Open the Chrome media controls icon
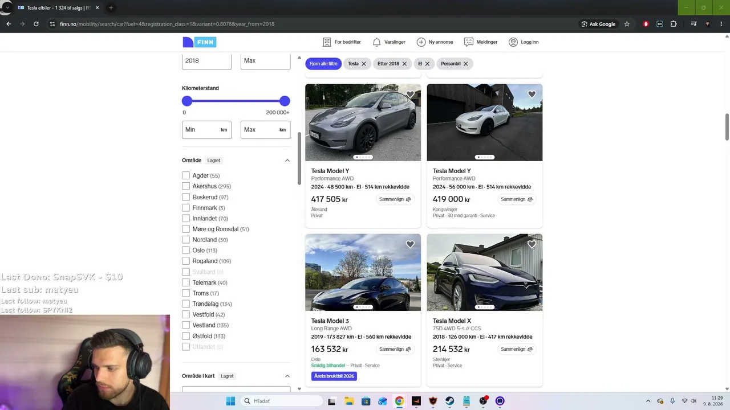 click(693, 24)
